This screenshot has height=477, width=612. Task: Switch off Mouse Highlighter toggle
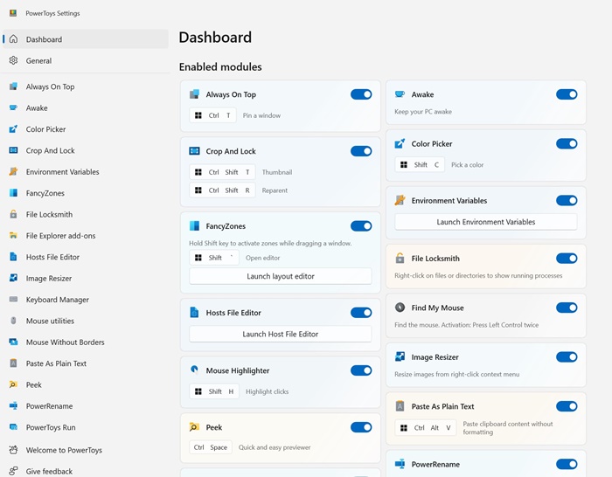[361, 370]
